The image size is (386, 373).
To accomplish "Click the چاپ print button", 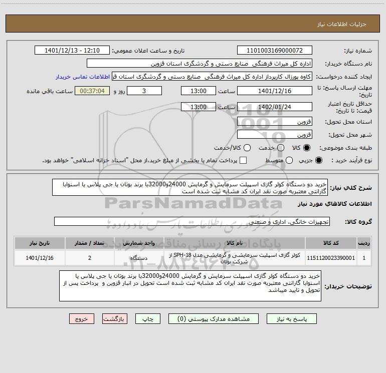I will pos(148,319).
